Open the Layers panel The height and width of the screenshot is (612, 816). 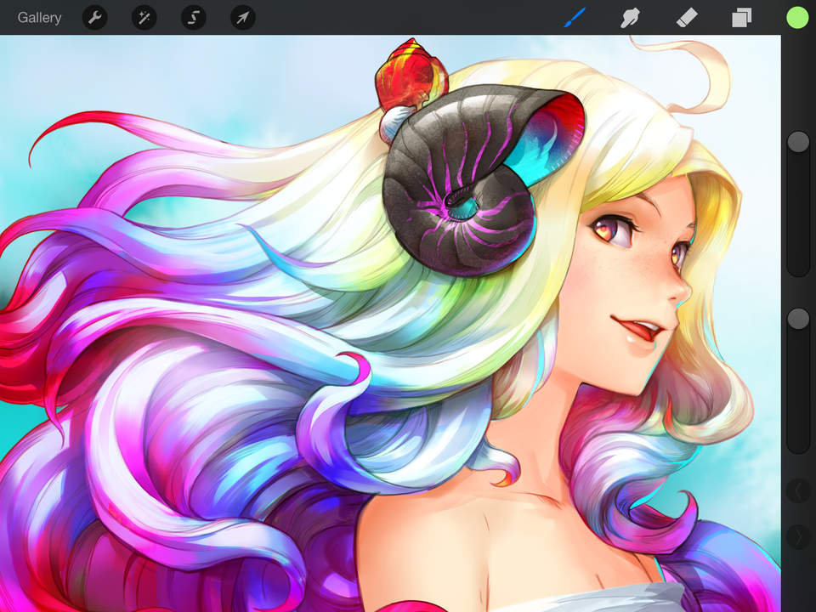pyautogui.click(x=740, y=17)
